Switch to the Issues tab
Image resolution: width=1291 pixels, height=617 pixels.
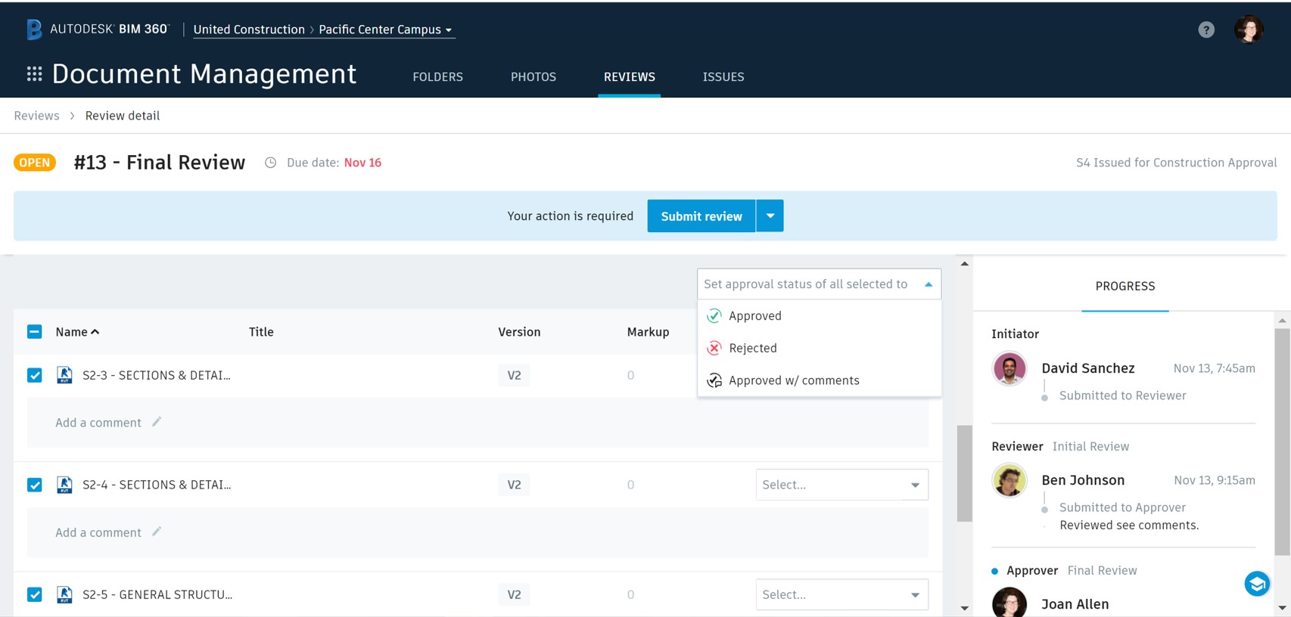click(x=723, y=77)
